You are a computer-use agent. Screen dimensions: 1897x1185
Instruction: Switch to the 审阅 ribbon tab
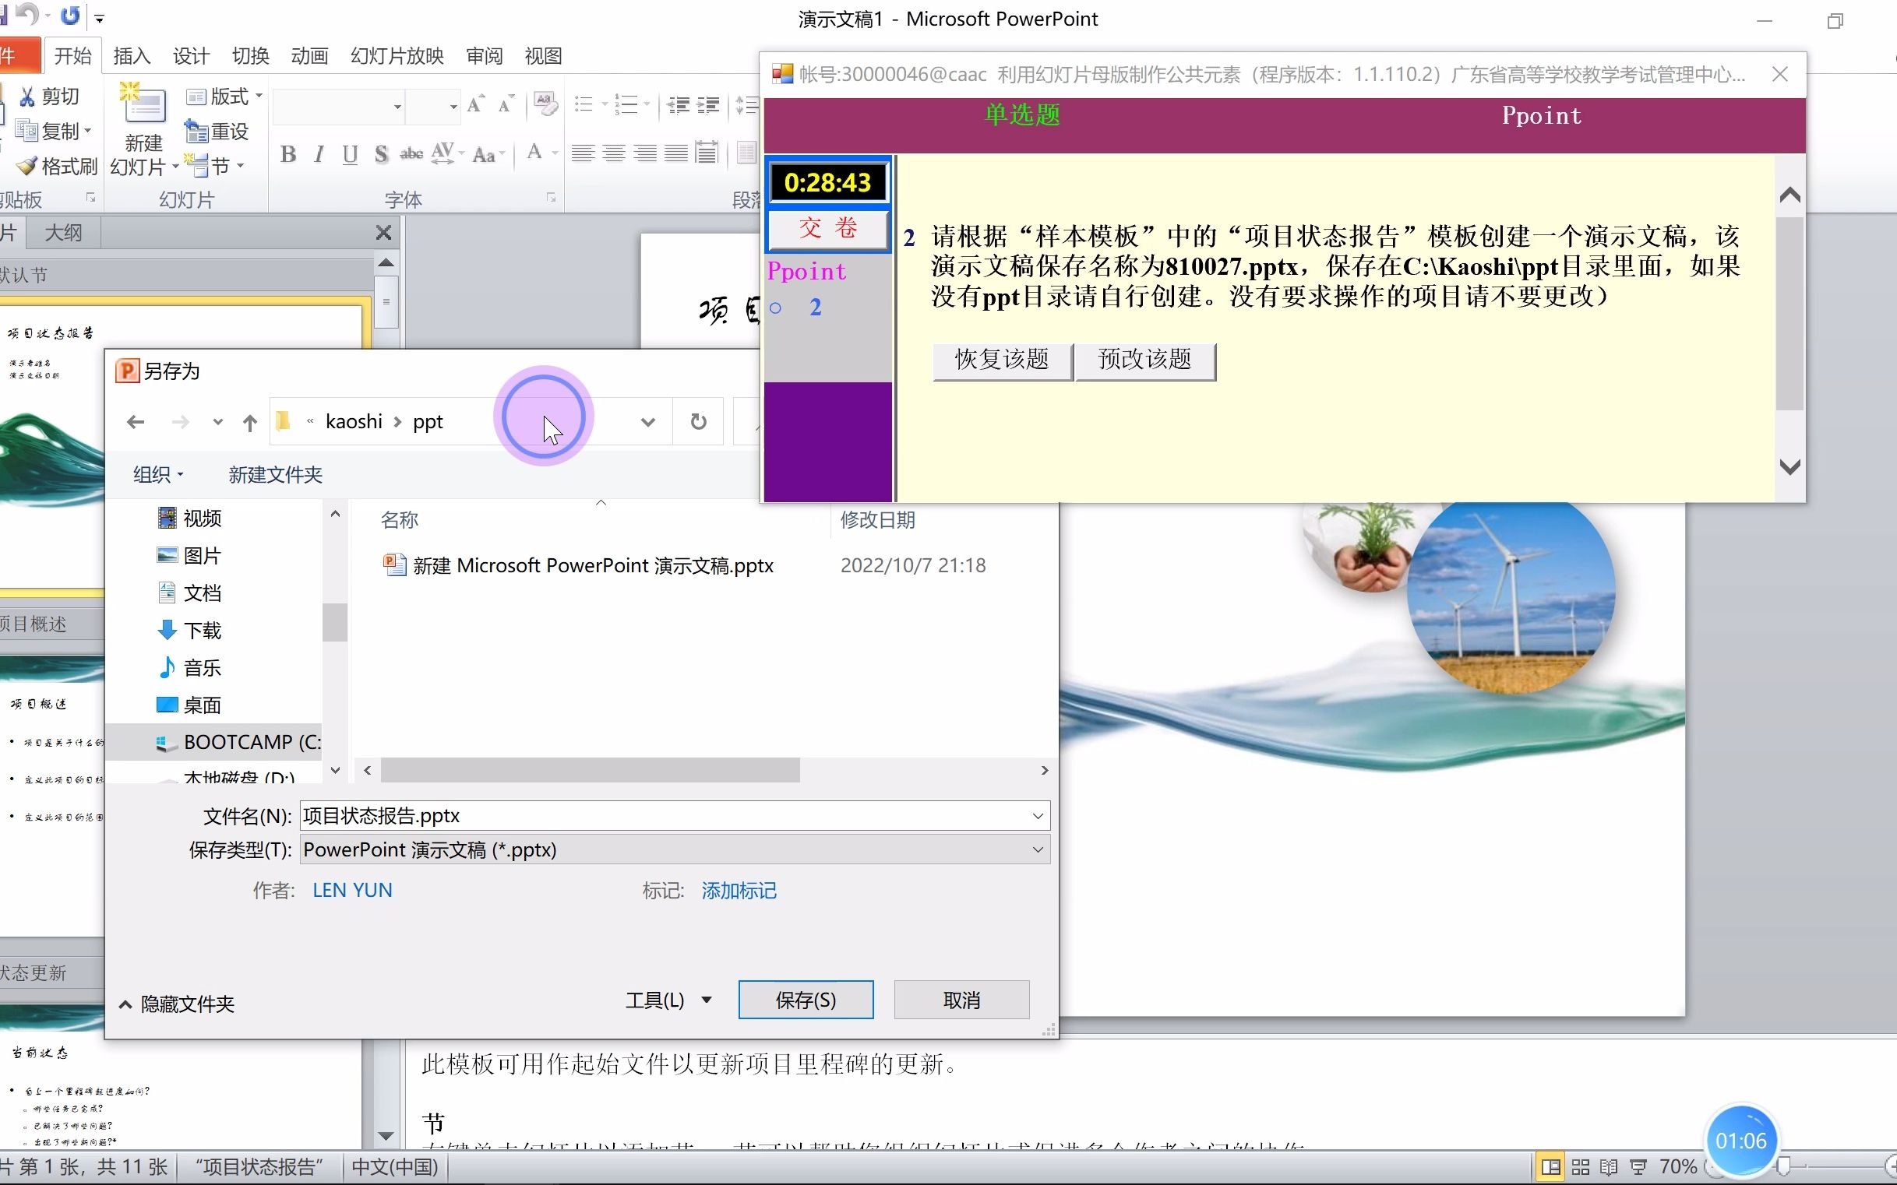[484, 55]
